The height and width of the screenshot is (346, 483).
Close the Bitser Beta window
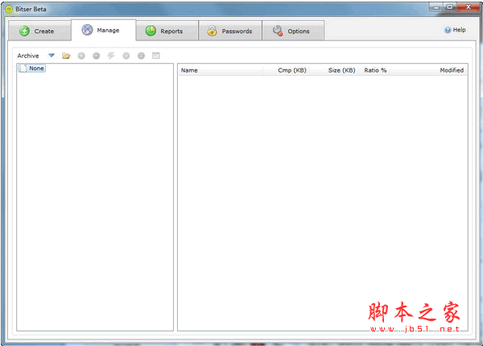[469, 7]
